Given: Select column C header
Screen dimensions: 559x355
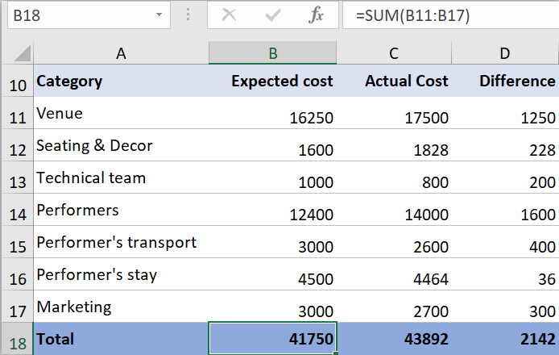Looking at the screenshot, I should (x=394, y=53).
